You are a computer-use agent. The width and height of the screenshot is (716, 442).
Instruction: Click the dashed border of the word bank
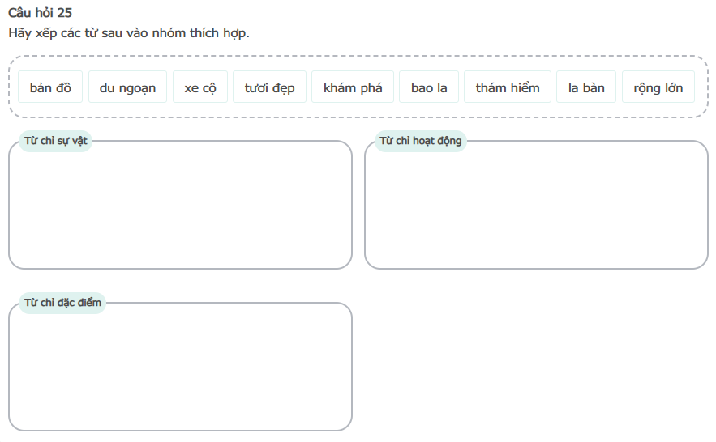(x=357, y=57)
